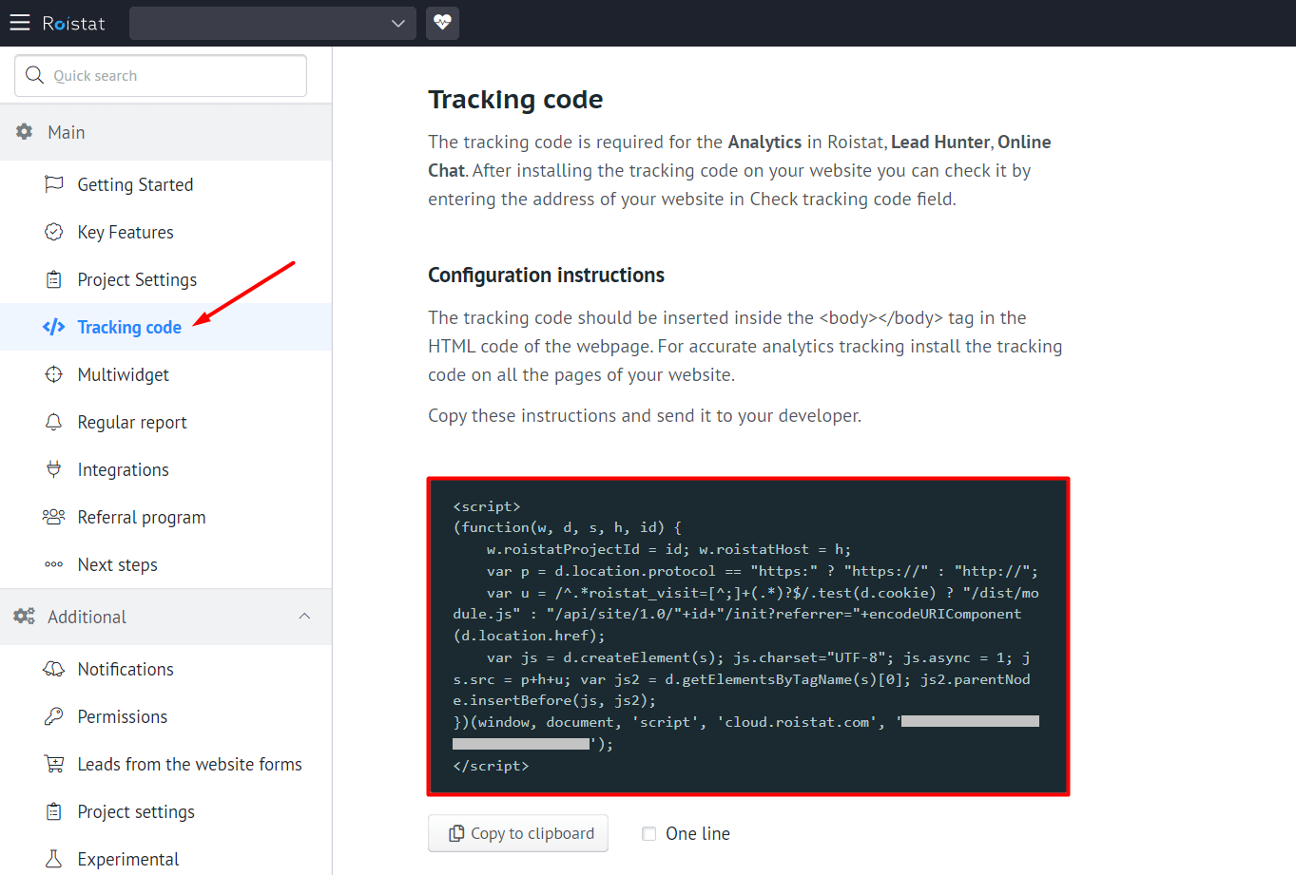The image size is (1296, 875).
Task: Focus the Quick search field
Action: click(x=161, y=75)
